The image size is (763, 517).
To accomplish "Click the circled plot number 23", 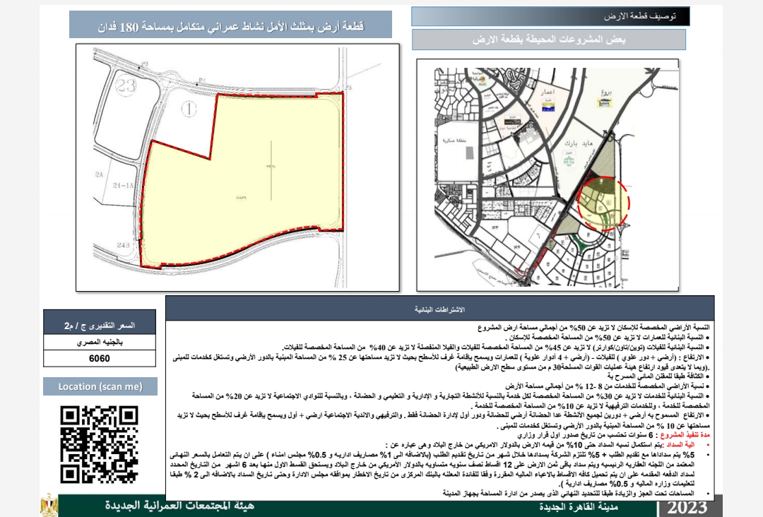I will pyautogui.click(x=127, y=86).
